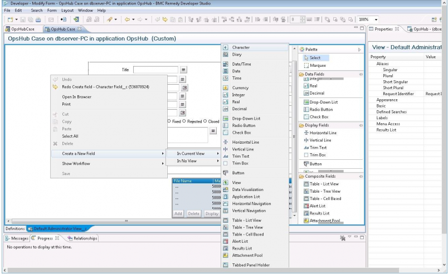Click Redo Create field in context menu
Viewport: 448px width, 274px height.
(x=105, y=87)
